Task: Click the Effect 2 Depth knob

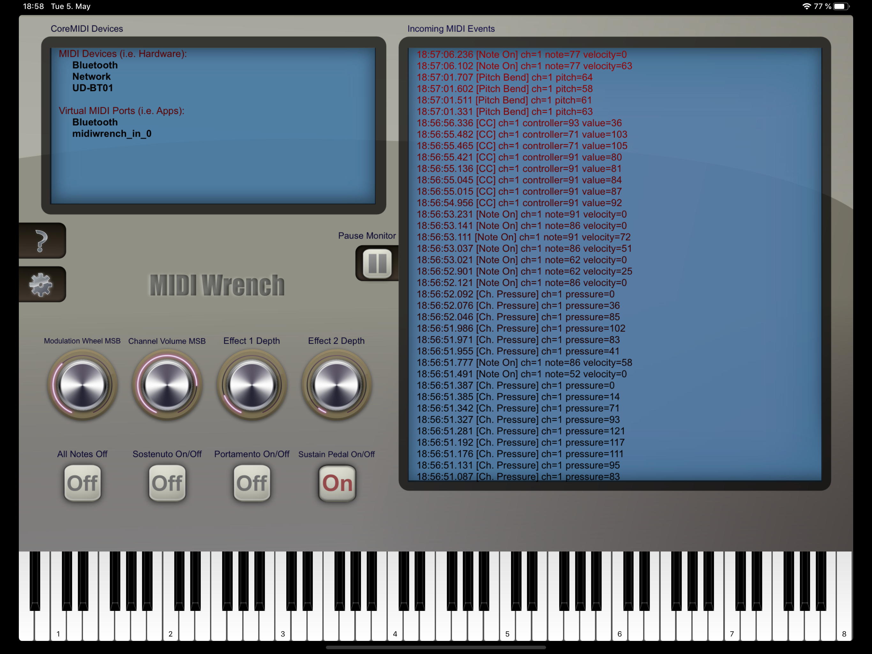Action: (337, 384)
